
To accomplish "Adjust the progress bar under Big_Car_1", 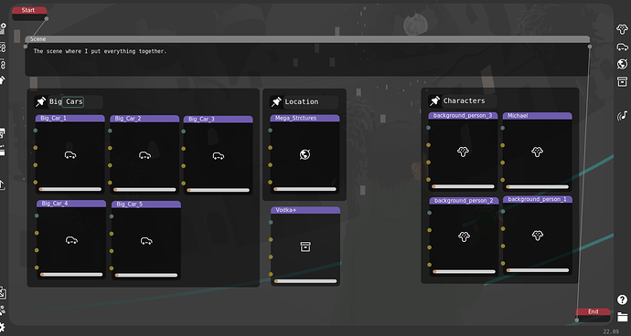I will click(70, 189).
